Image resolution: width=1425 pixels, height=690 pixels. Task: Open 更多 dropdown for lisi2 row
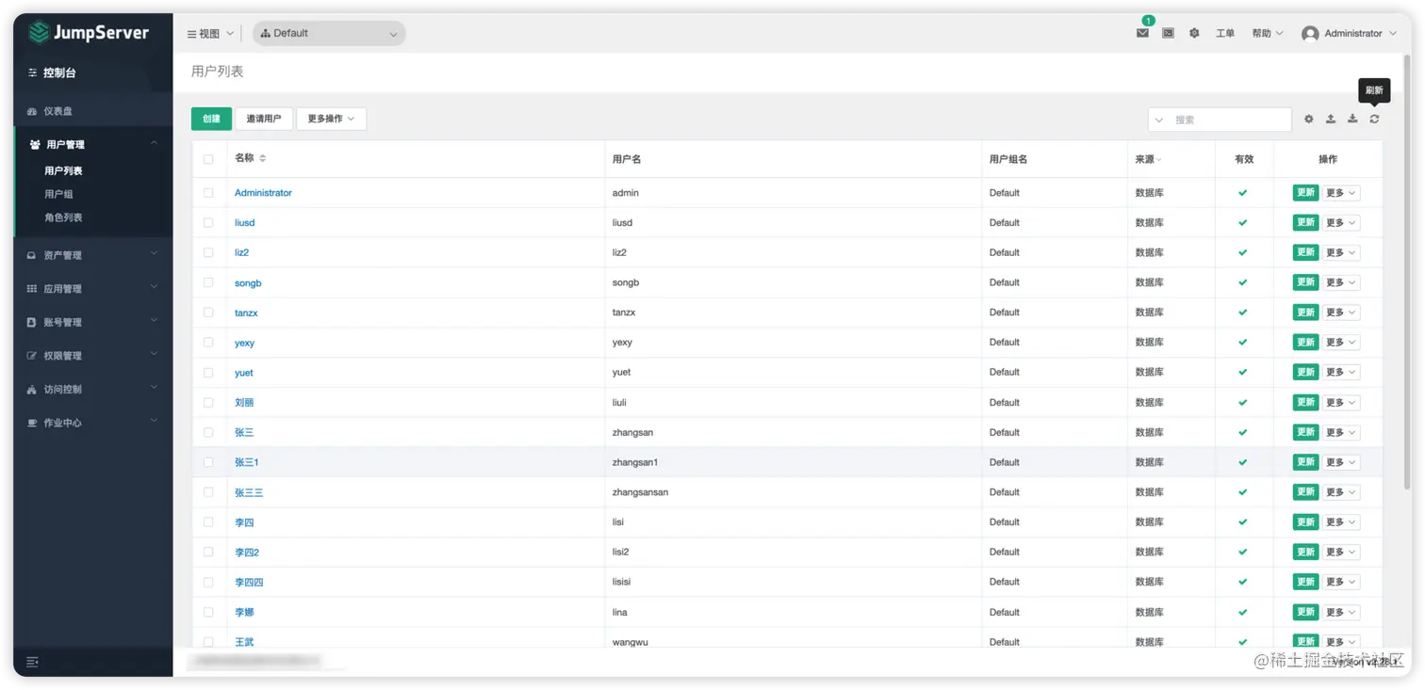pyautogui.click(x=1341, y=552)
